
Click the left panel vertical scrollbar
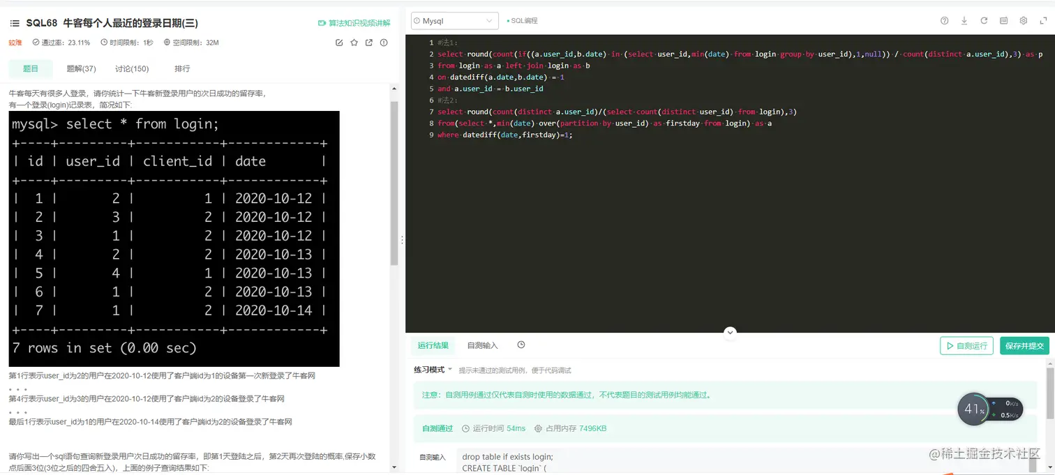[x=394, y=183]
